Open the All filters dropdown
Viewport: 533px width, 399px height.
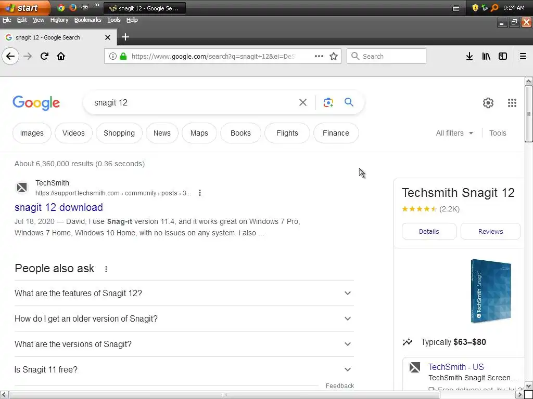(x=454, y=133)
